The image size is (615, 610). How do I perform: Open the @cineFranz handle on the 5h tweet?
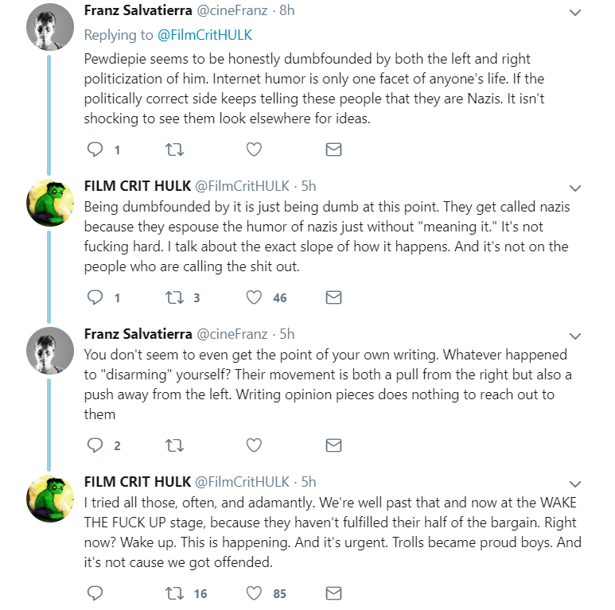(232, 334)
